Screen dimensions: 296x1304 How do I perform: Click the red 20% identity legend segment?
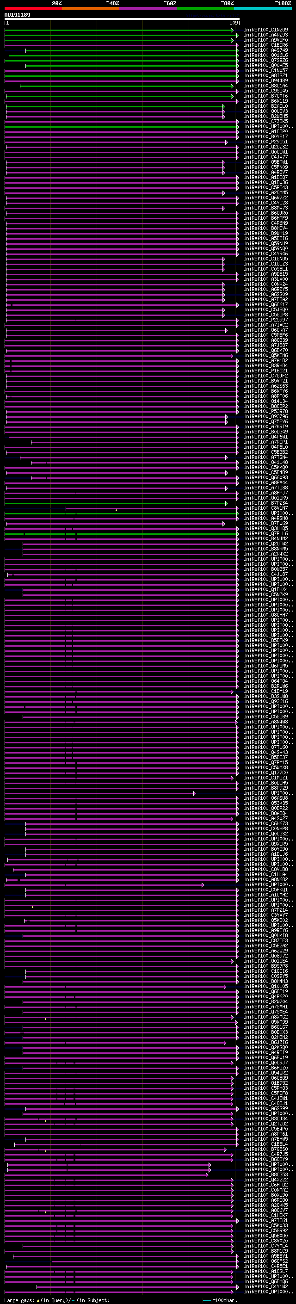point(33,8)
